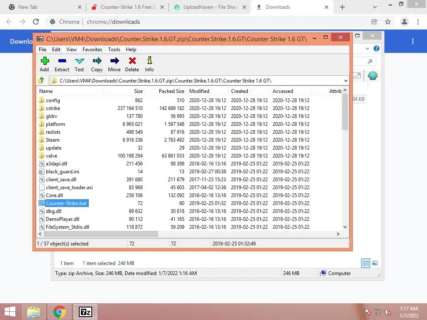The height and width of the screenshot is (320, 427).
Task: Select Counter-Strike.bat file row
Action: pos(189,203)
